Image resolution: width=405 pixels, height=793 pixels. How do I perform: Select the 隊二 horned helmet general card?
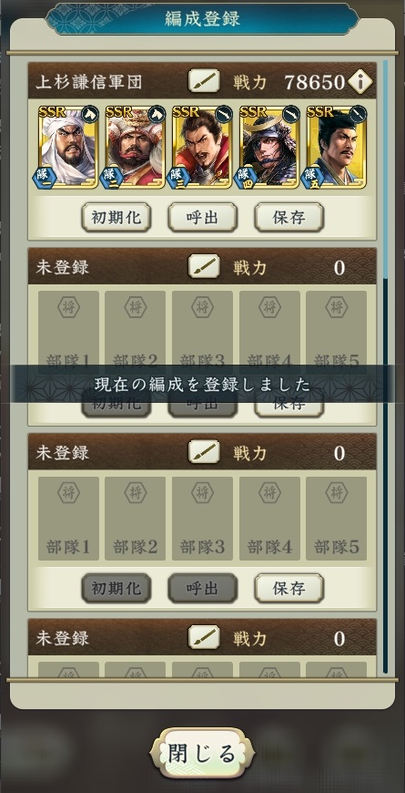135,147
